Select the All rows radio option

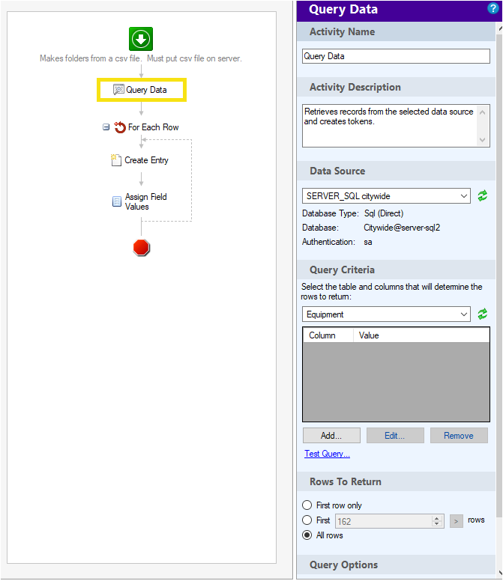(x=307, y=535)
